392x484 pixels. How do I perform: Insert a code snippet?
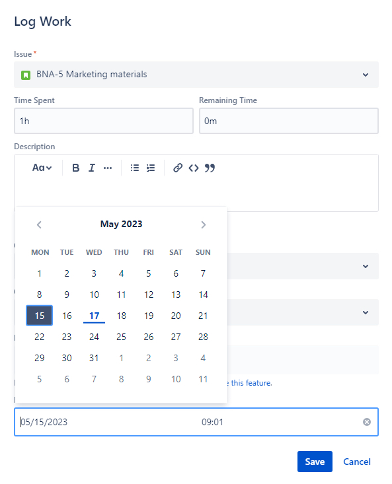coord(194,168)
